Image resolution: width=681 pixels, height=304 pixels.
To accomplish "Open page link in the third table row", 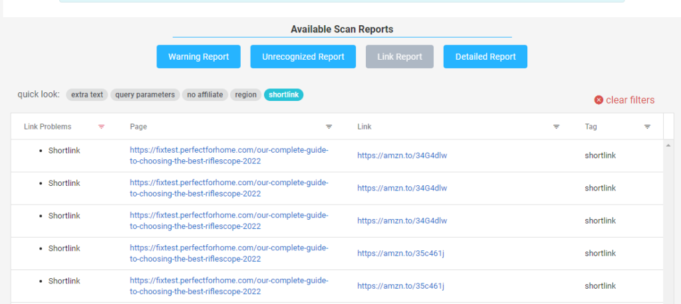I will coord(229,221).
